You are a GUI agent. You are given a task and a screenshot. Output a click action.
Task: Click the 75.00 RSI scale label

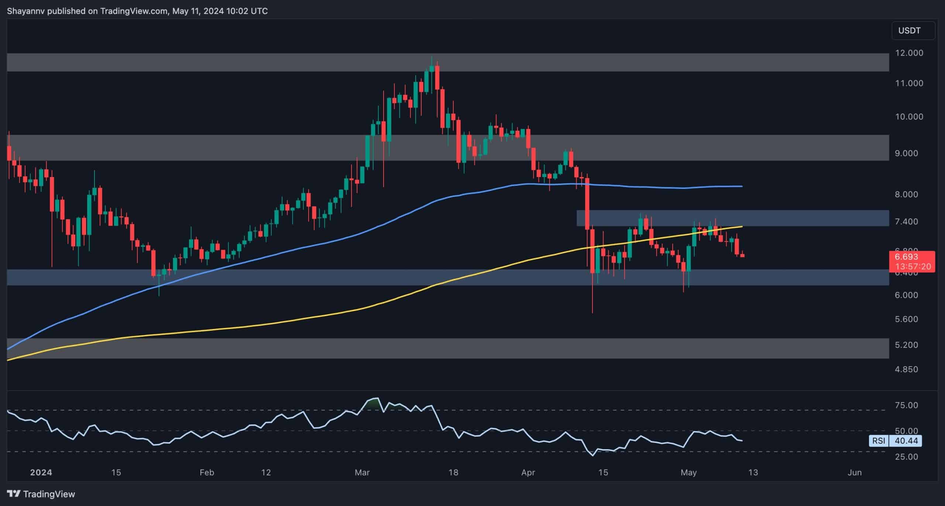pyautogui.click(x=906, y=405)
